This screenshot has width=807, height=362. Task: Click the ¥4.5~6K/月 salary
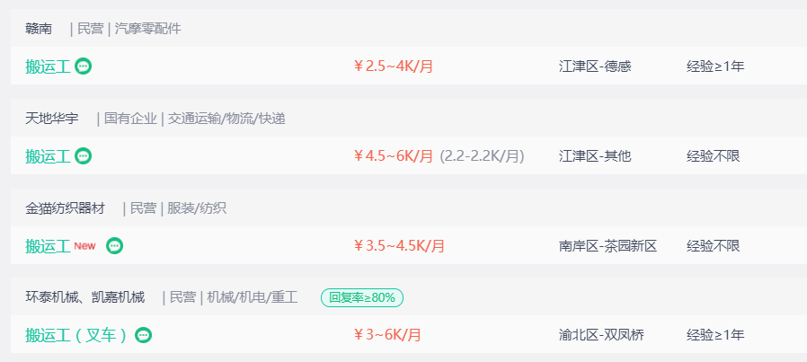[394, 155]
